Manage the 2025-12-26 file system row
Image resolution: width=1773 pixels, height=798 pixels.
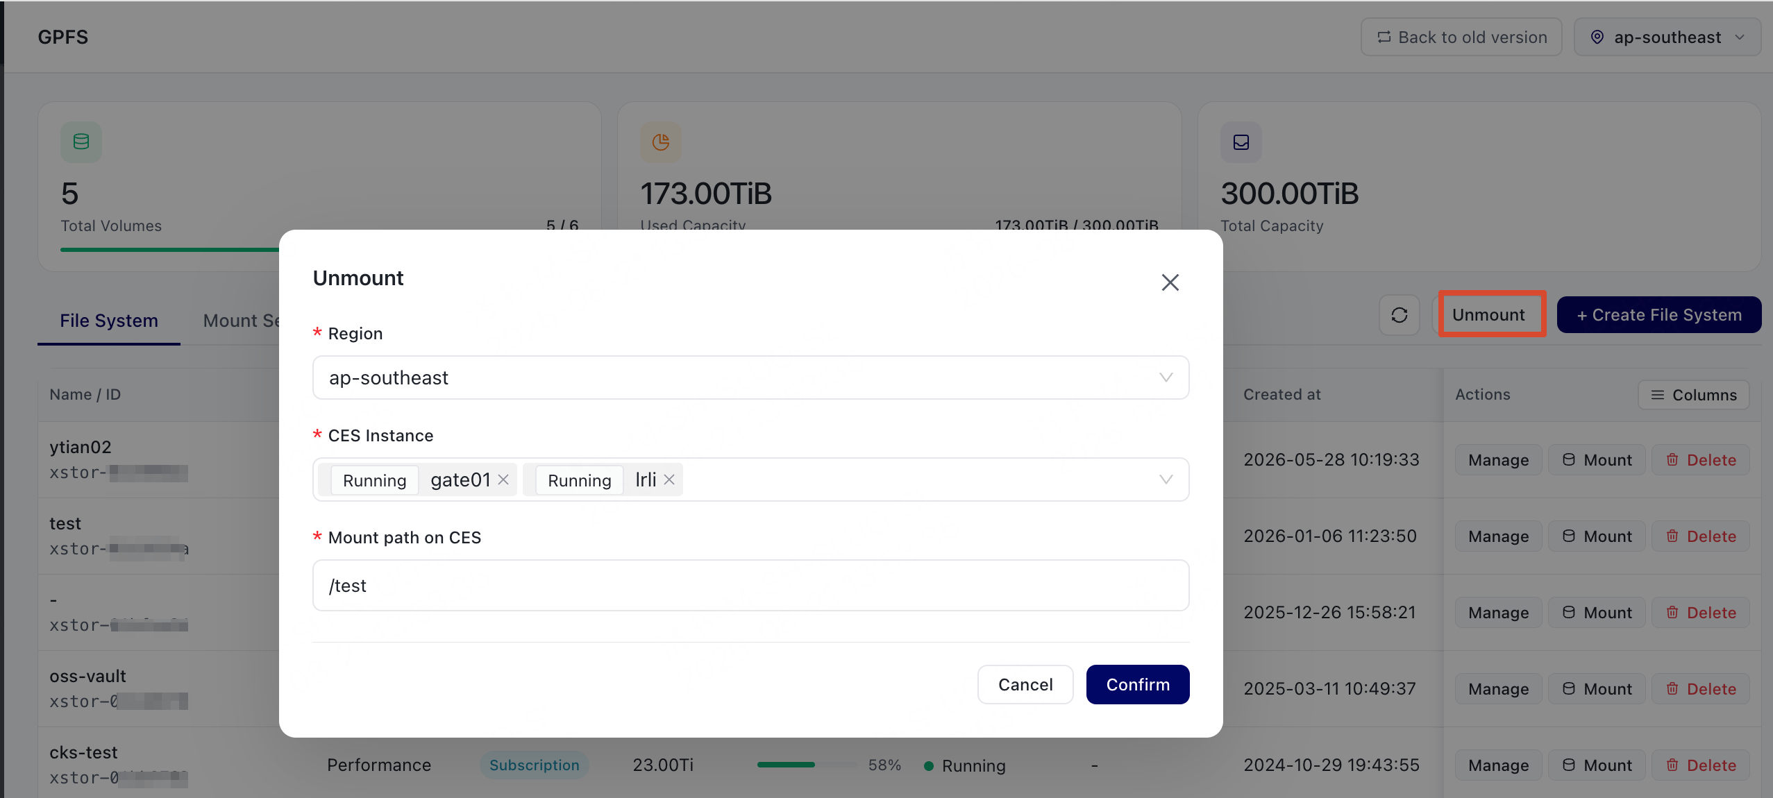[x=1498, y=613]
